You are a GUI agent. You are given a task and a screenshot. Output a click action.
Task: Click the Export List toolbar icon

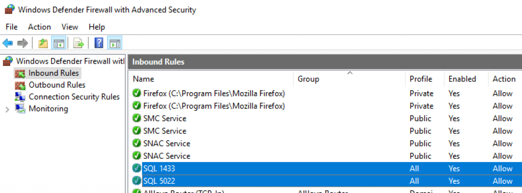[x=79, y=43]
